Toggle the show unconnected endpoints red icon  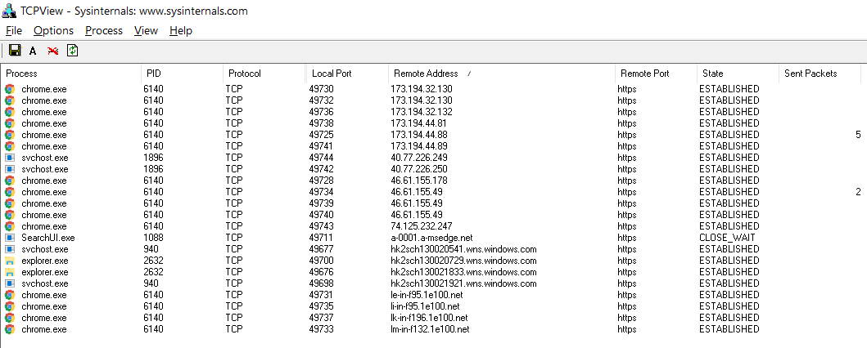tap(52, 51)
